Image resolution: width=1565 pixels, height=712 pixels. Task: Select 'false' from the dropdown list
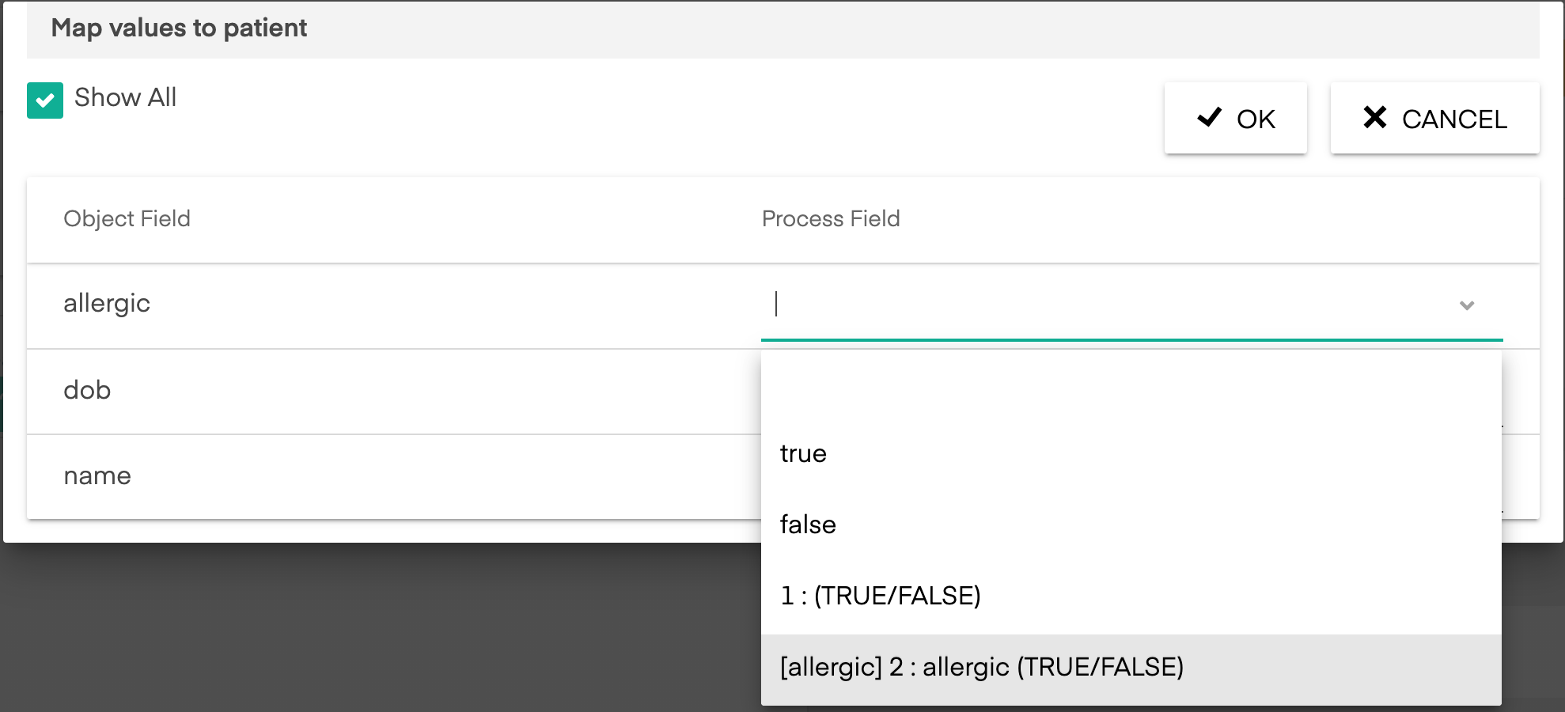coord(1131,525)
